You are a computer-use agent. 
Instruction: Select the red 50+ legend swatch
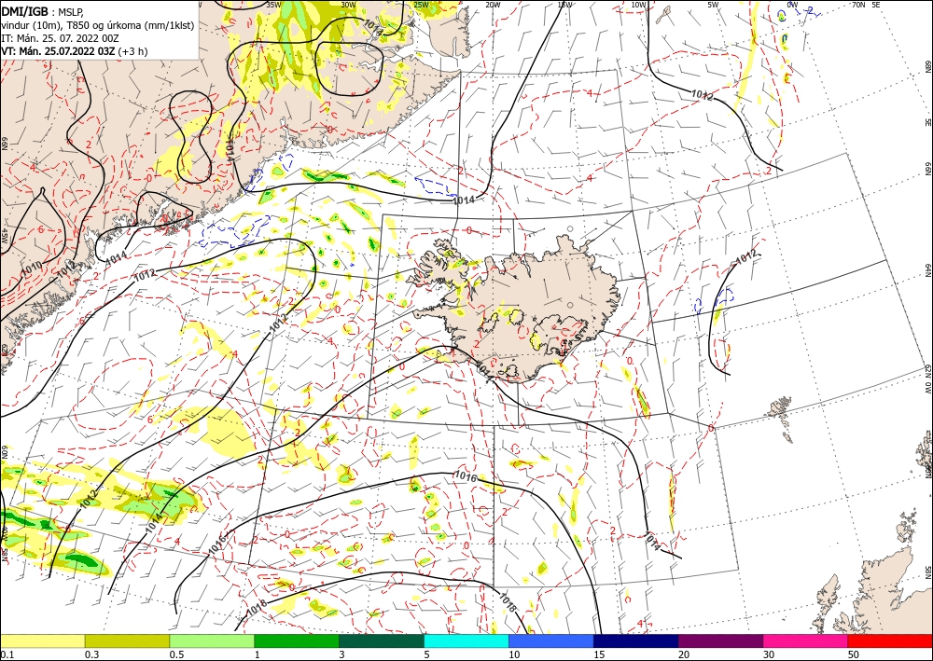pyautogui.click(x=890, y=640)
